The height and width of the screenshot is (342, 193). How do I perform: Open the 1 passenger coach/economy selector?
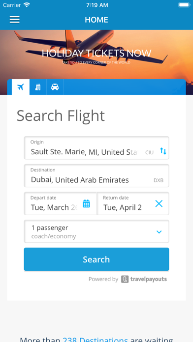96,231
